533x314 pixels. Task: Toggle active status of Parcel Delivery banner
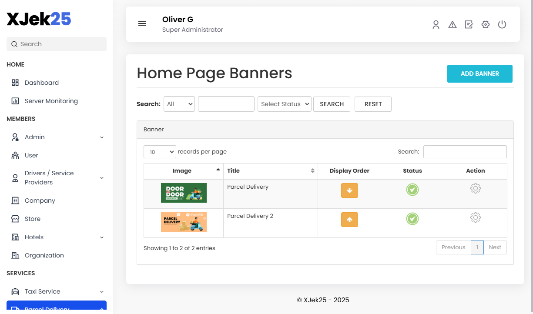412,190
